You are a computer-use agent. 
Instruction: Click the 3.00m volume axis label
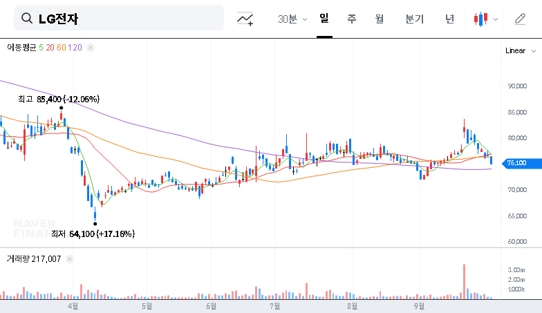[516, 269]
